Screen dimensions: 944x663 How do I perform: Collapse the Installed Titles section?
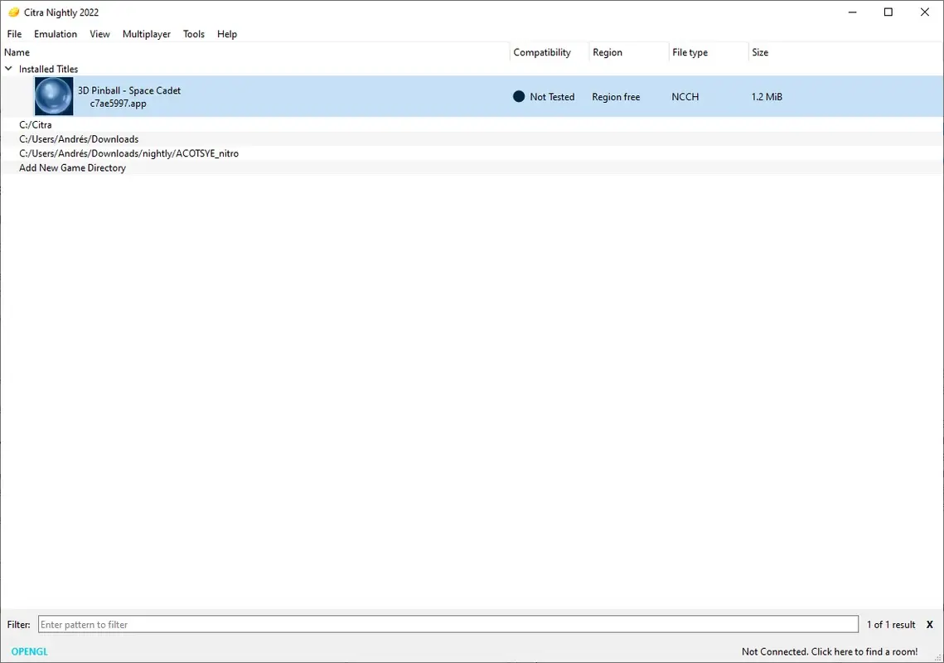point(8,69)
